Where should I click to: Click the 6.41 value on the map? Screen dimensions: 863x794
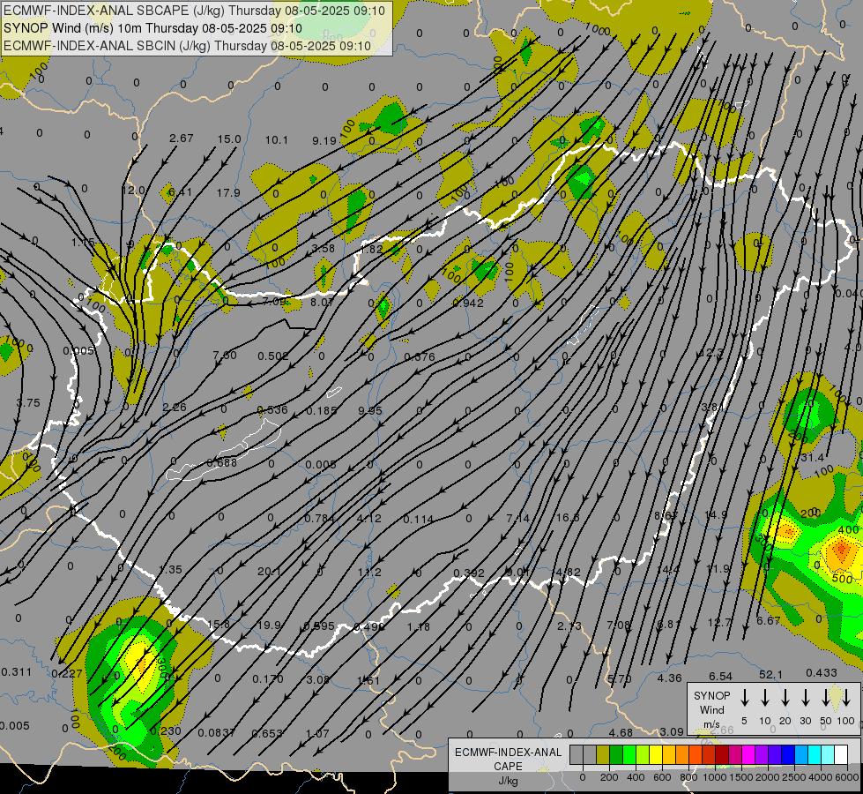pyautogui.click(x=180, y=192)
